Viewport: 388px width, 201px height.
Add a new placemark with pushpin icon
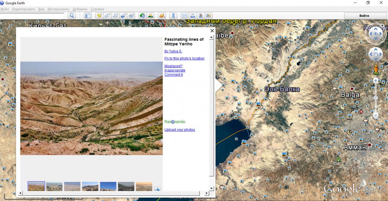pyautogui.click(x=99, y=16)
